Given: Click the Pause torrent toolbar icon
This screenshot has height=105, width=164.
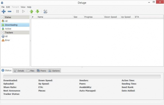Looking at the screenshot, I should pyautogui.click(x=17, y=11).
